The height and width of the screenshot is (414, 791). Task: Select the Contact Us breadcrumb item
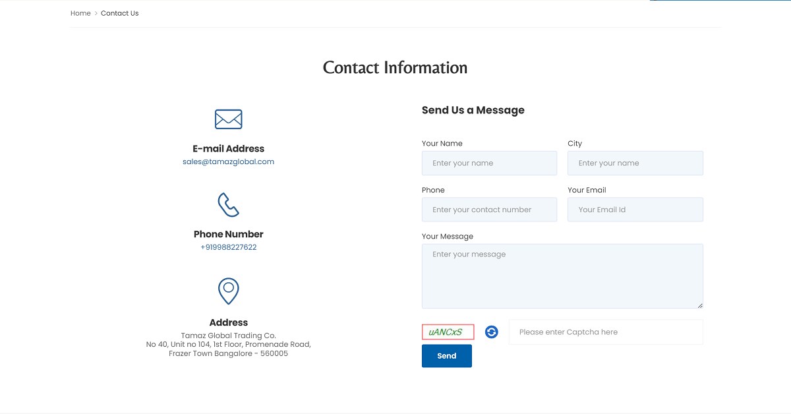pyautogui.click(x=119, y=13)
